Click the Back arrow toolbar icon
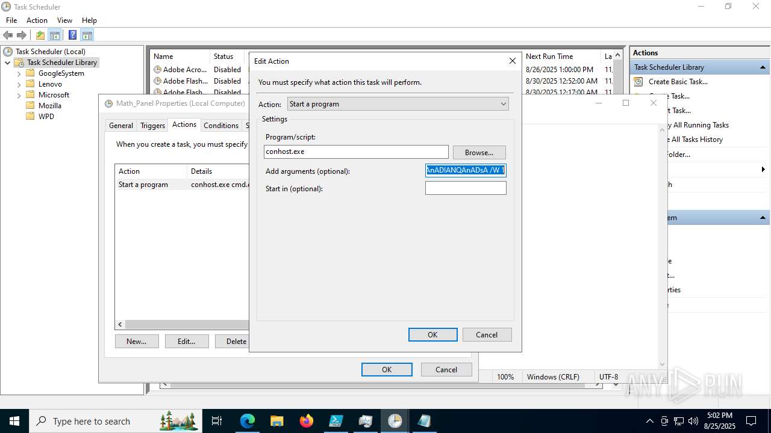Viewport: 771px width, 433px height. point(8,35)
